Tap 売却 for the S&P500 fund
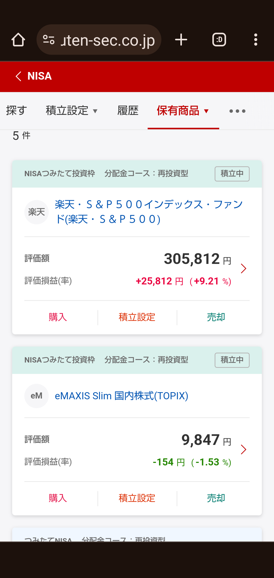 coord(216,317)
